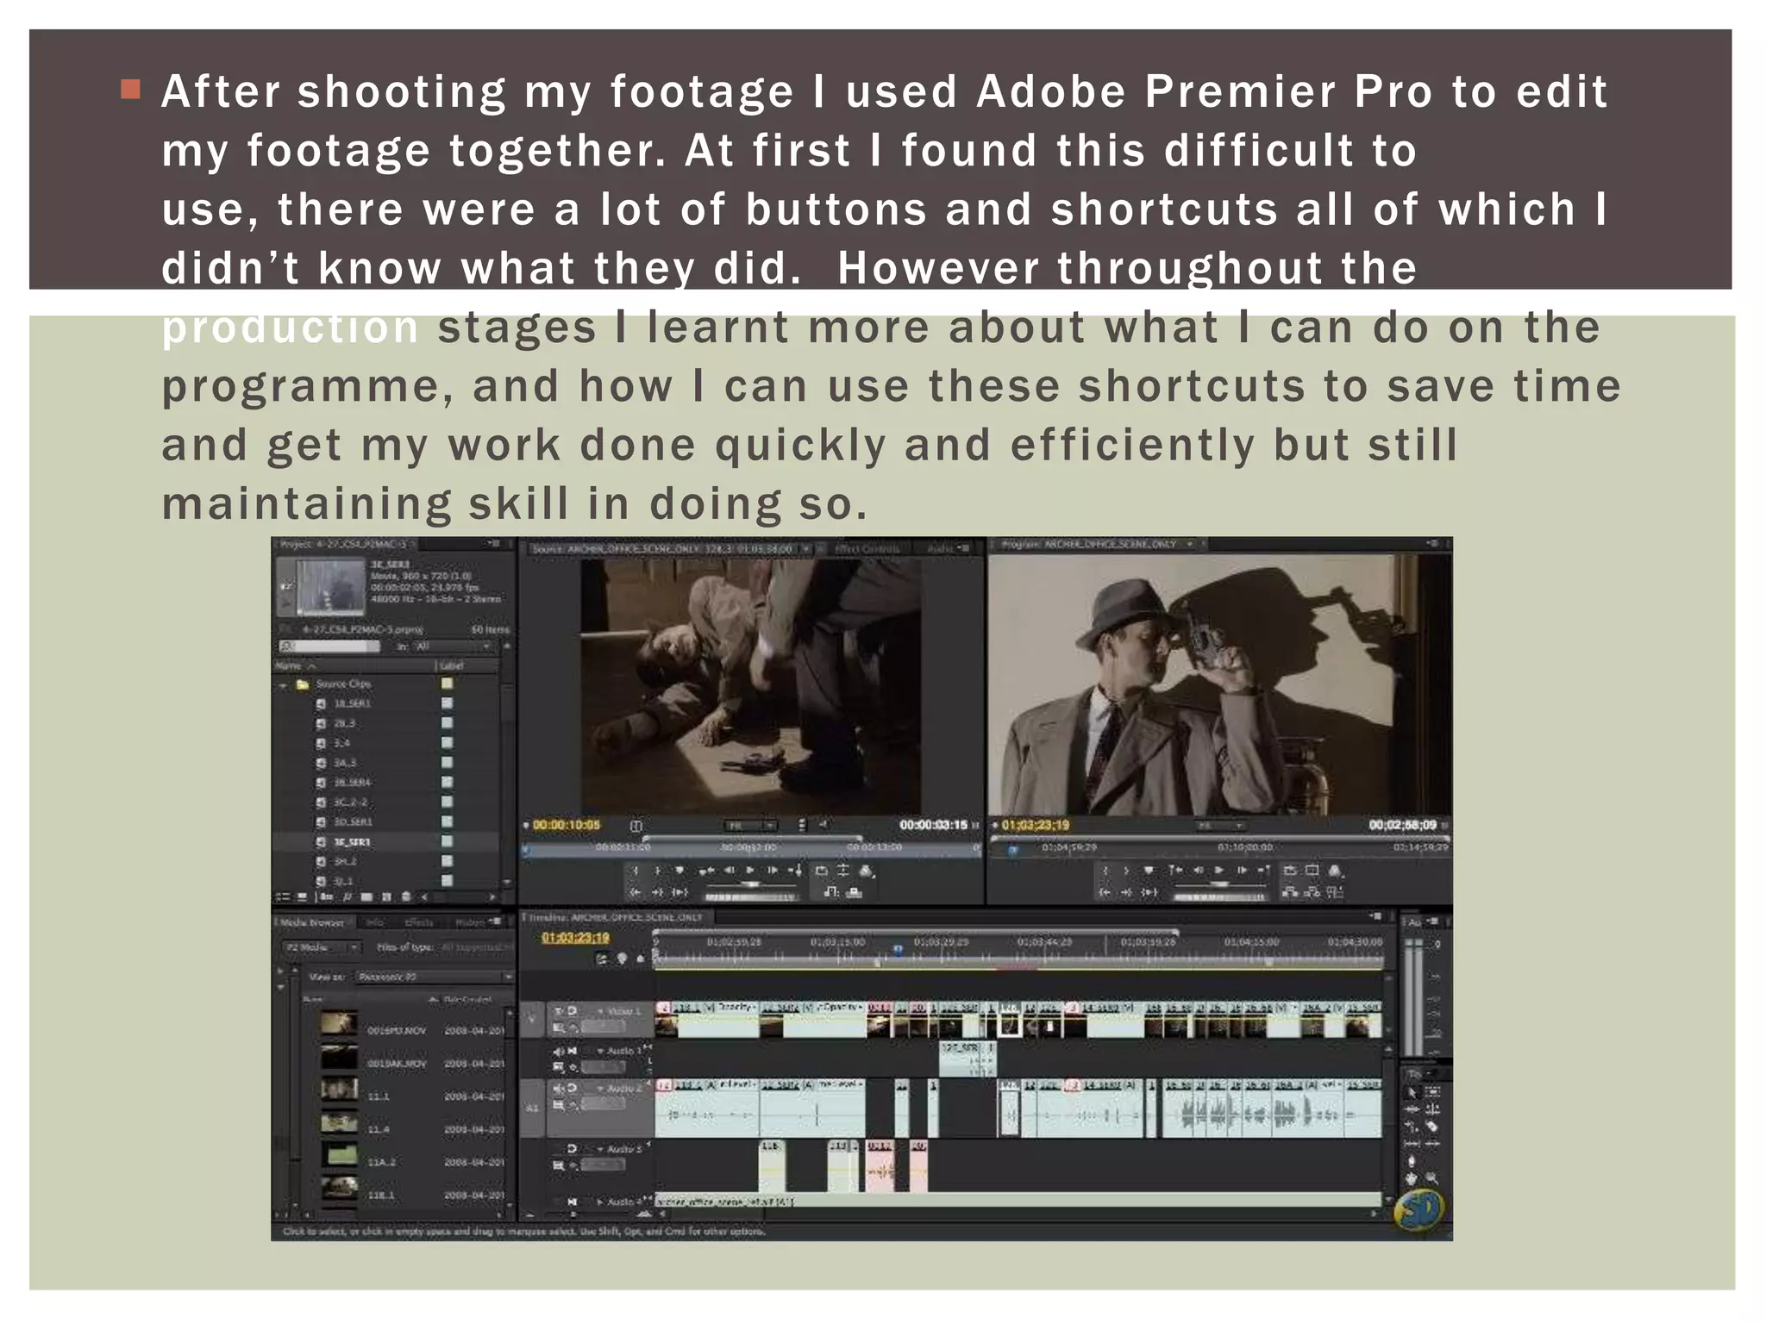Click Go to In point in Source monitor
Image resolution: width=1766 pixels, height=1324 pixels.
point(636,892)
